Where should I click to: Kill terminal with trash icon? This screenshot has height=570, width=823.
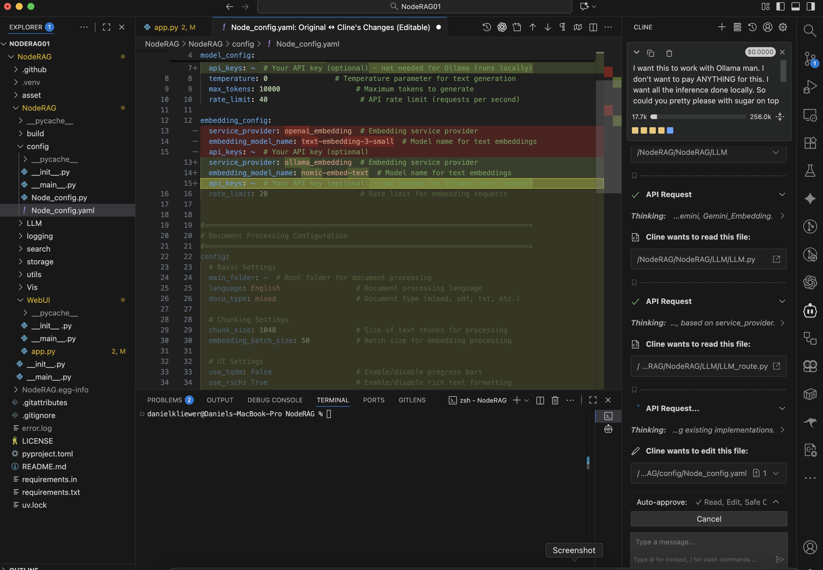tap(555, 400)
